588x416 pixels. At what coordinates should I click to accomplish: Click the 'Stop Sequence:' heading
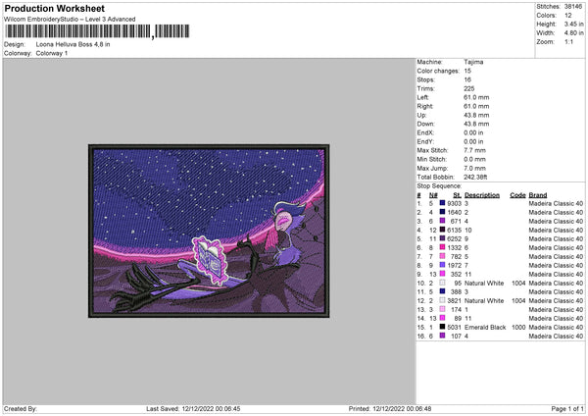pyautogui.click(x=439, y=185)
